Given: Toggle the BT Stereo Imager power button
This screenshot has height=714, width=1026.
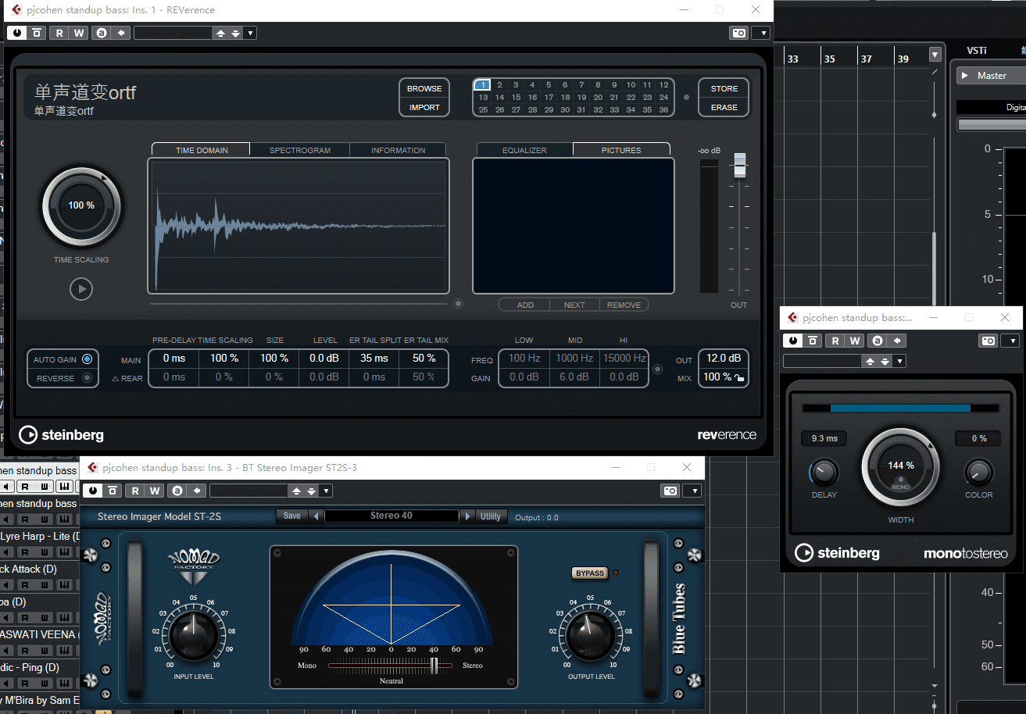Looking at the screenshot, I should [x=94, y=491].
